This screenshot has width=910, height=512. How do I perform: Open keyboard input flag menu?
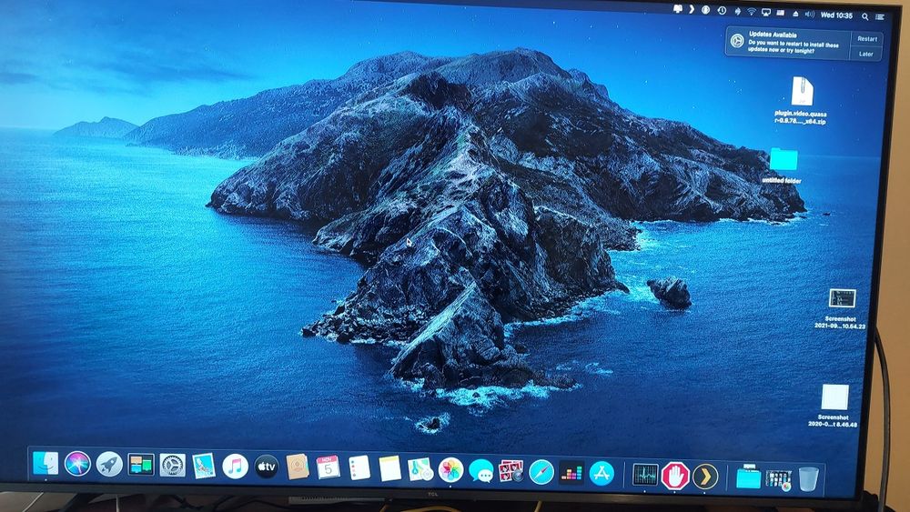[x=781, y=14]
